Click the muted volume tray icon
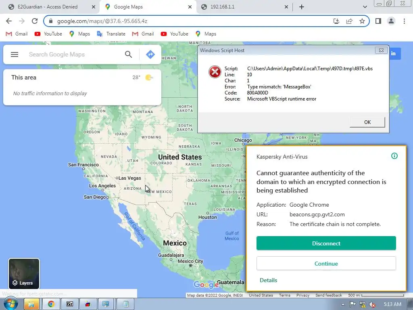This screenshot has height=310, width=413. [x=372, y=304]
